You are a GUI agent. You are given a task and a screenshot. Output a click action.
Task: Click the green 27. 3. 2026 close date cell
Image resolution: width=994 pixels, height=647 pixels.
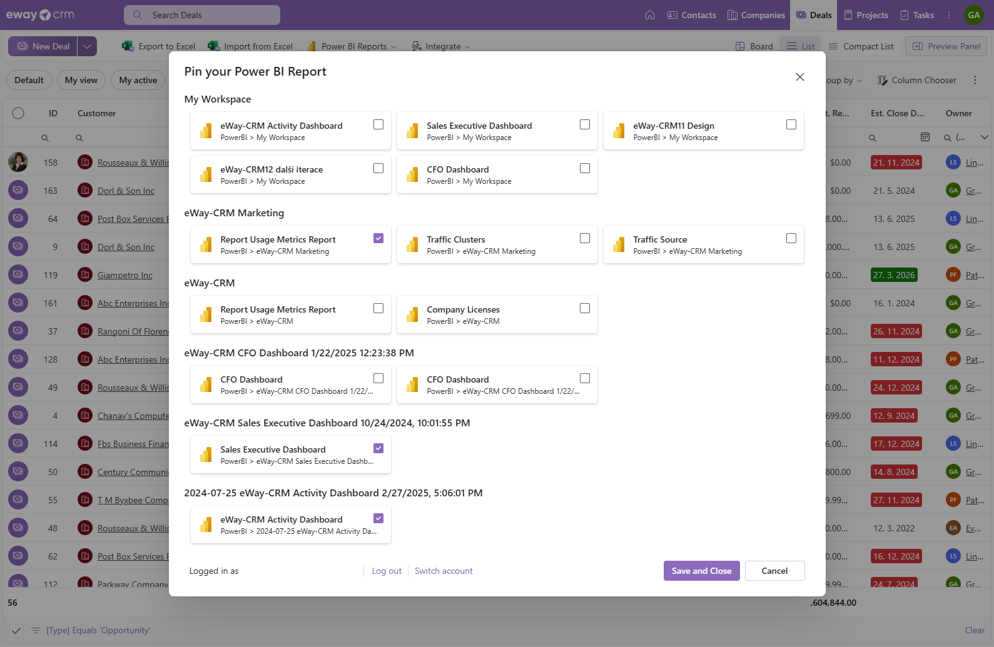[894, 275]
